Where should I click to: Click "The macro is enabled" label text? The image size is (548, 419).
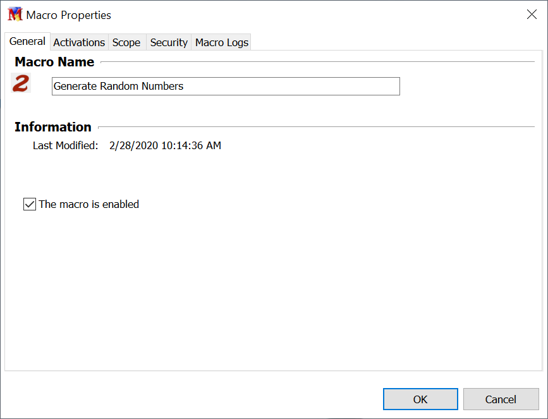[89, 204]
